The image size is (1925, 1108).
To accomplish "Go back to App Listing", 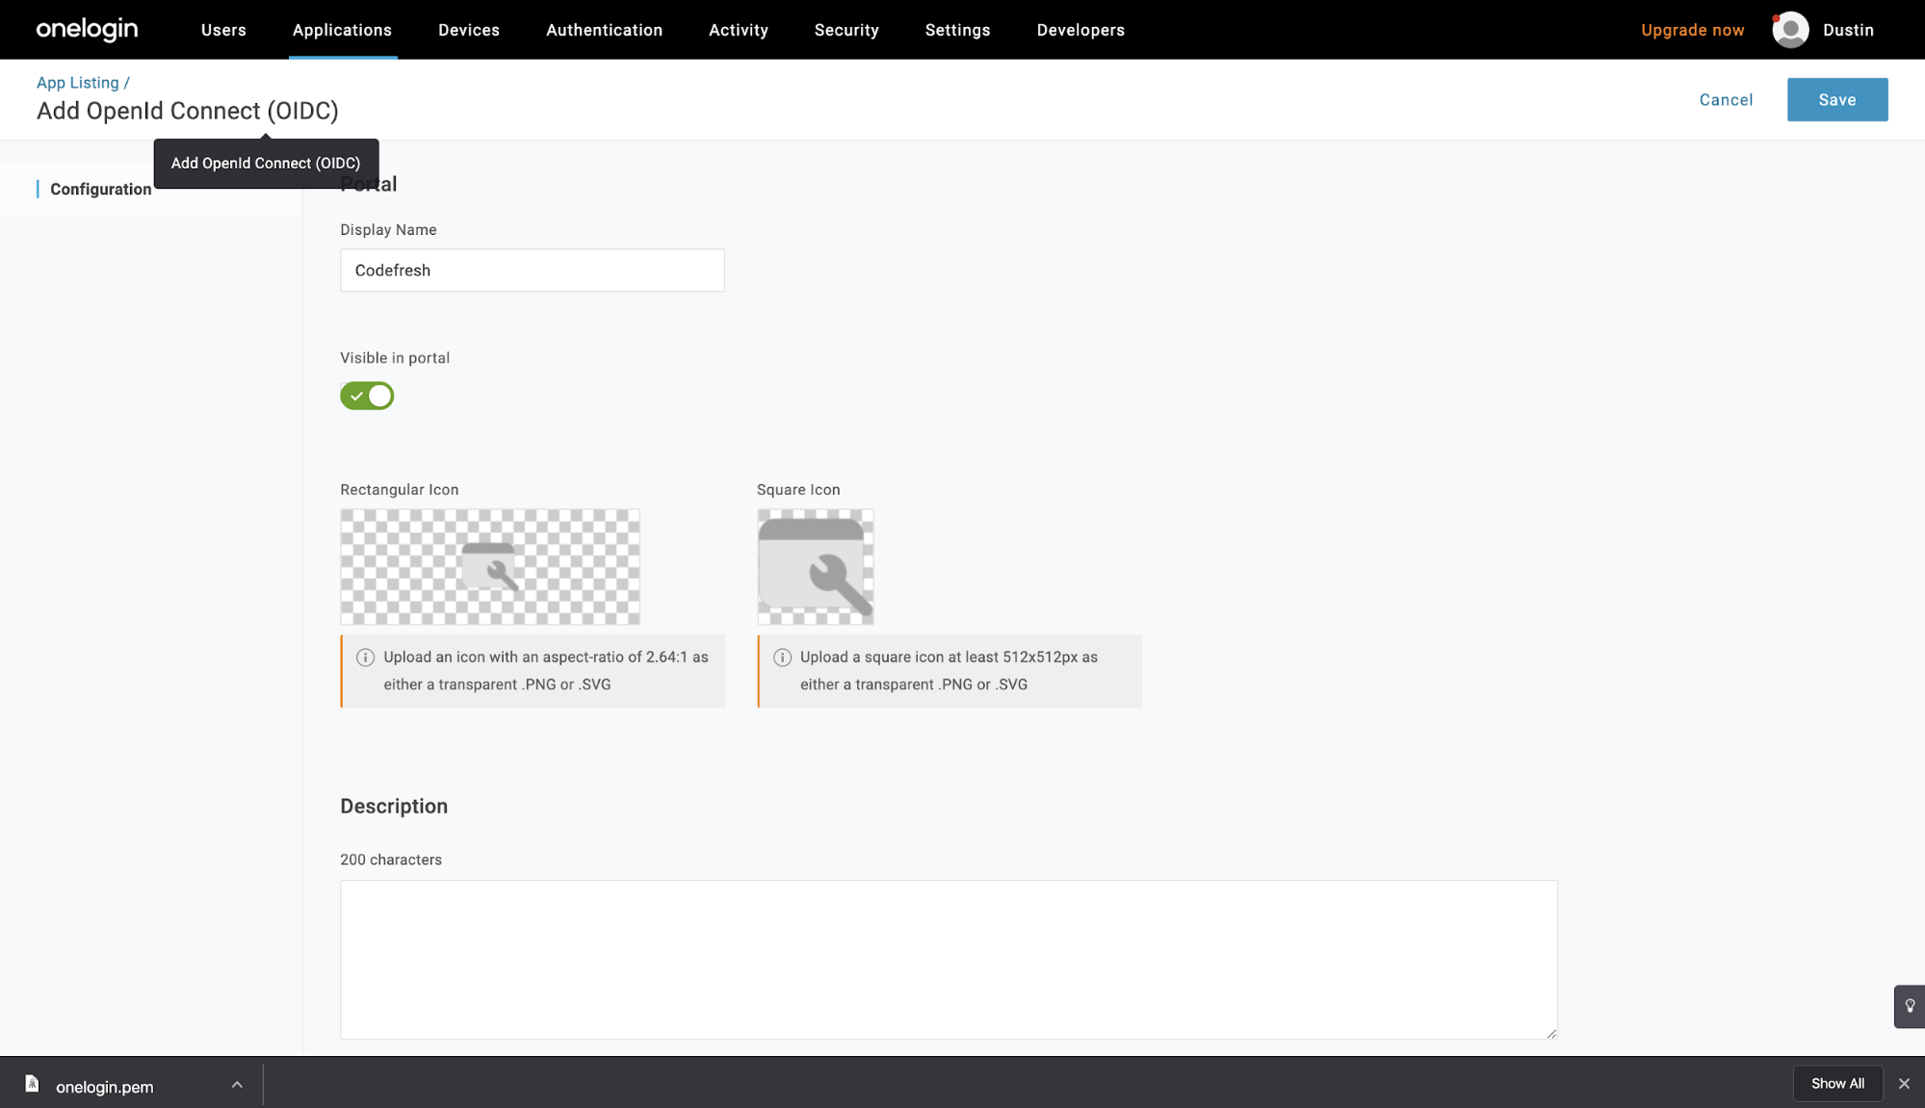I will pyautogui.click(x=77, y=83).
